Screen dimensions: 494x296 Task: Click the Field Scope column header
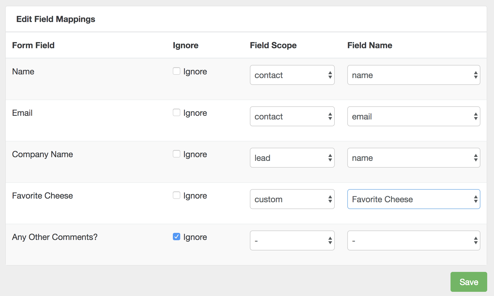273,45
